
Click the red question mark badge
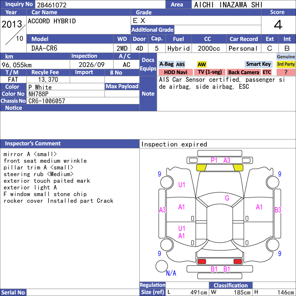[x=286, y=72]
